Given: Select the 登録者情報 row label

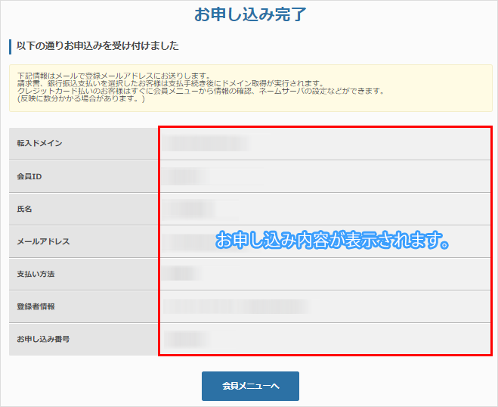Looking at the screenshot, I should [36, 306].
